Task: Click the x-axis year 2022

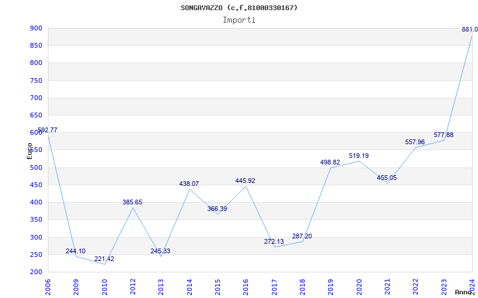Action: click(x=416, y=287)
